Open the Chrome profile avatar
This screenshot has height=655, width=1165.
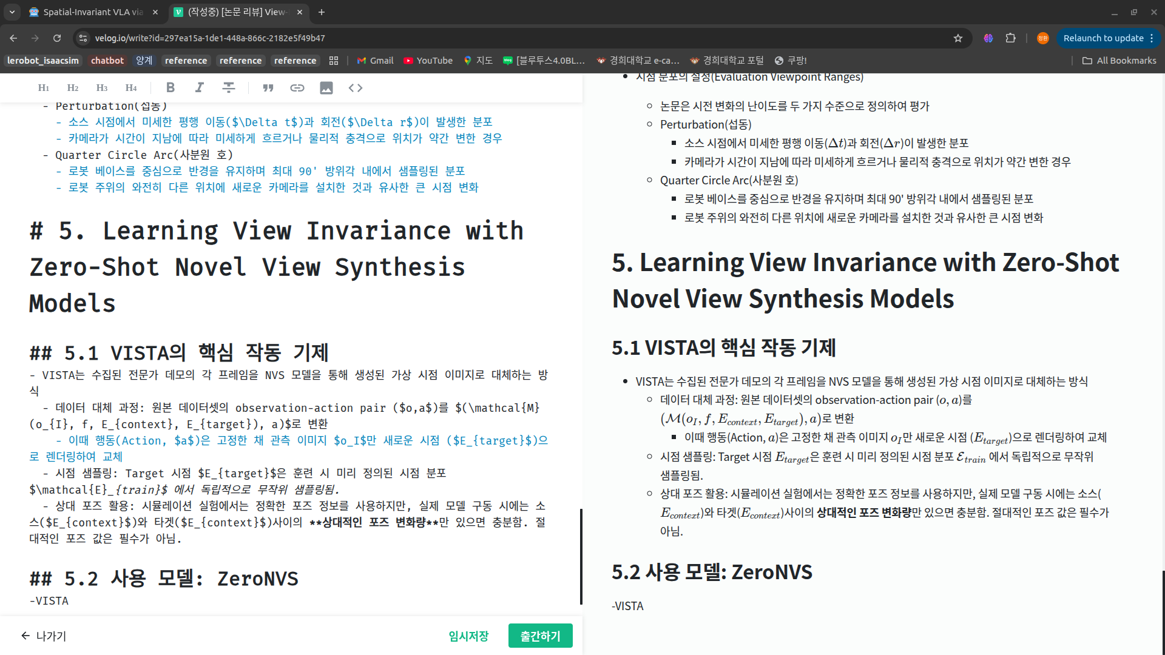click(x=1043, y=38)
